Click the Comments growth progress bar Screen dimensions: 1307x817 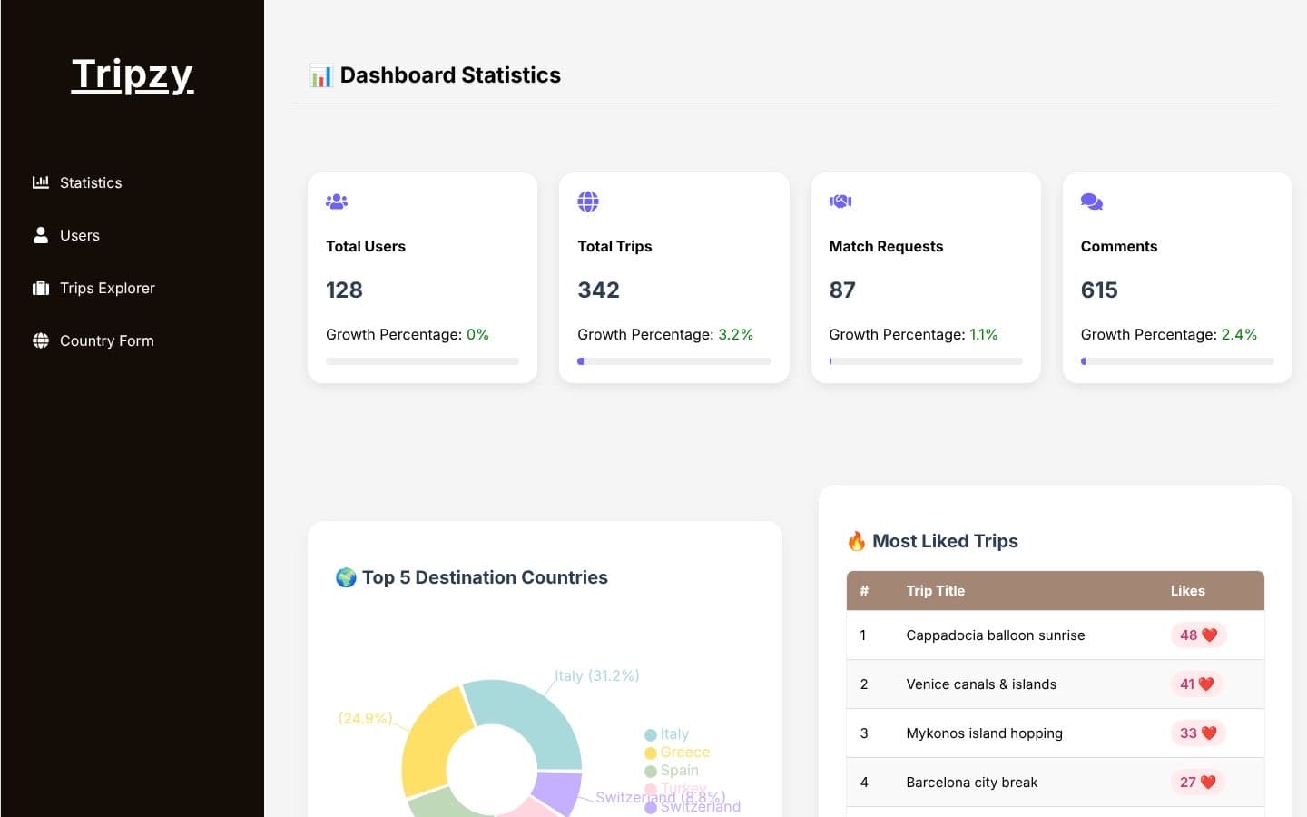click(1177, 361)
